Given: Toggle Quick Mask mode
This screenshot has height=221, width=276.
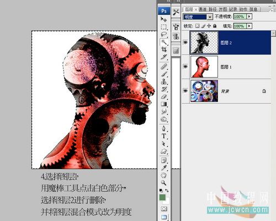Looking at the screenshot, I should pyautogui.click(x=164, y=209).
